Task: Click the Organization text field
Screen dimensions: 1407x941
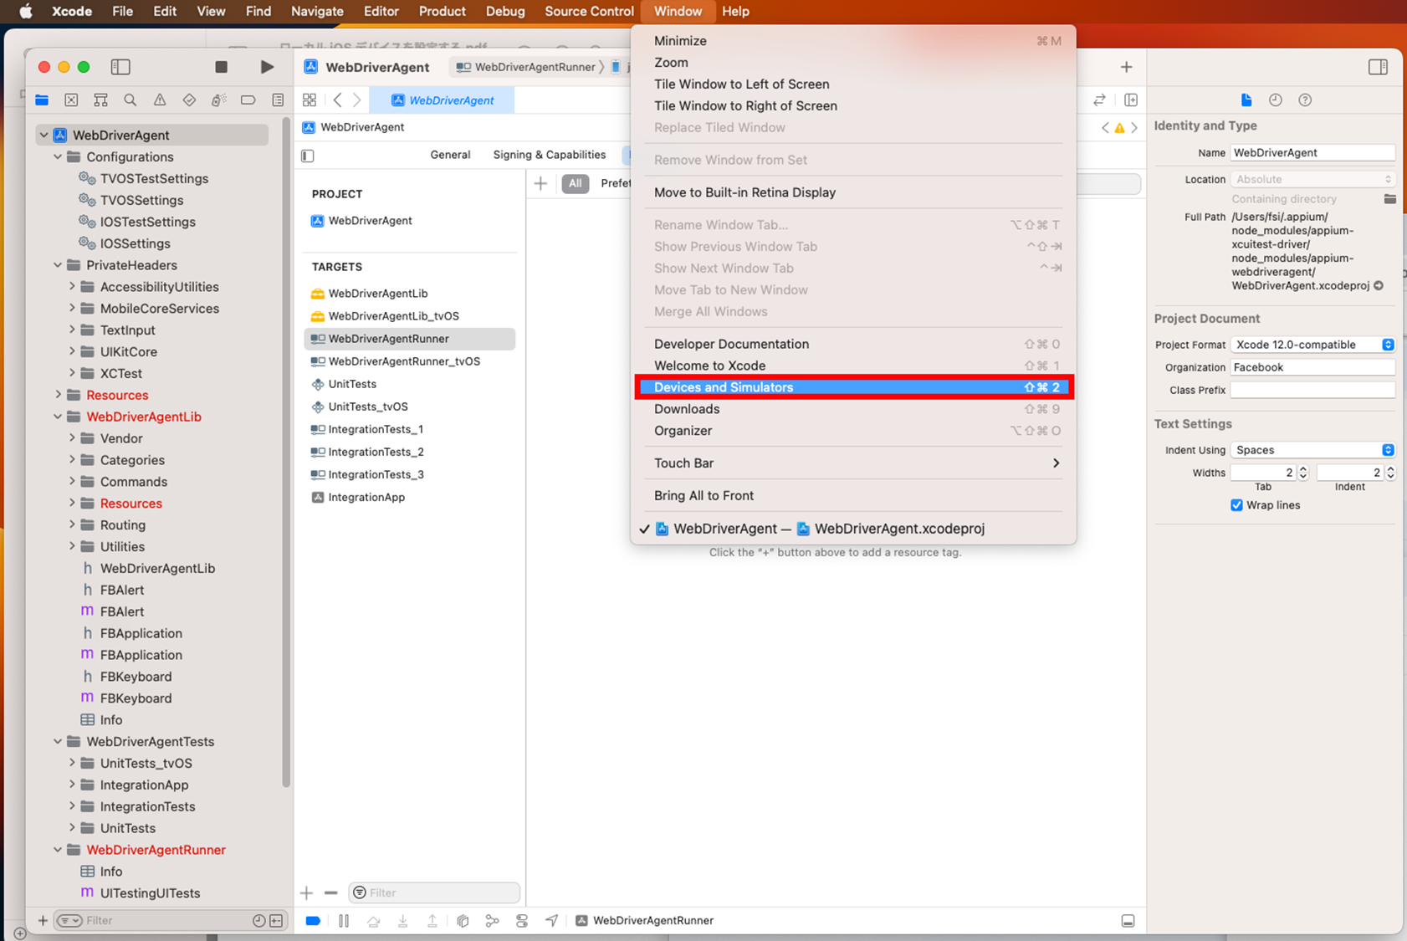Action: pos(1312,367)
